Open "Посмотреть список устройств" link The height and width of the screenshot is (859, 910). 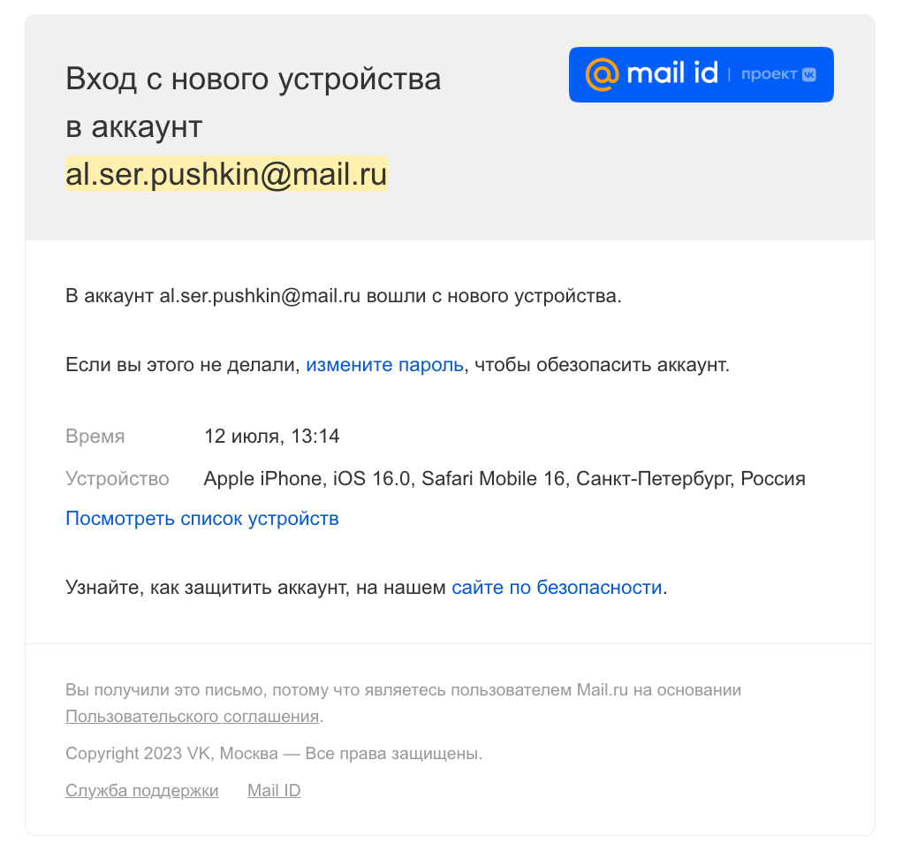click(x=202, y=518)
